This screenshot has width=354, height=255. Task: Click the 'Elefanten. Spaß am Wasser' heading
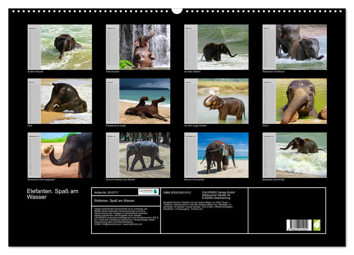click(52, 194)
